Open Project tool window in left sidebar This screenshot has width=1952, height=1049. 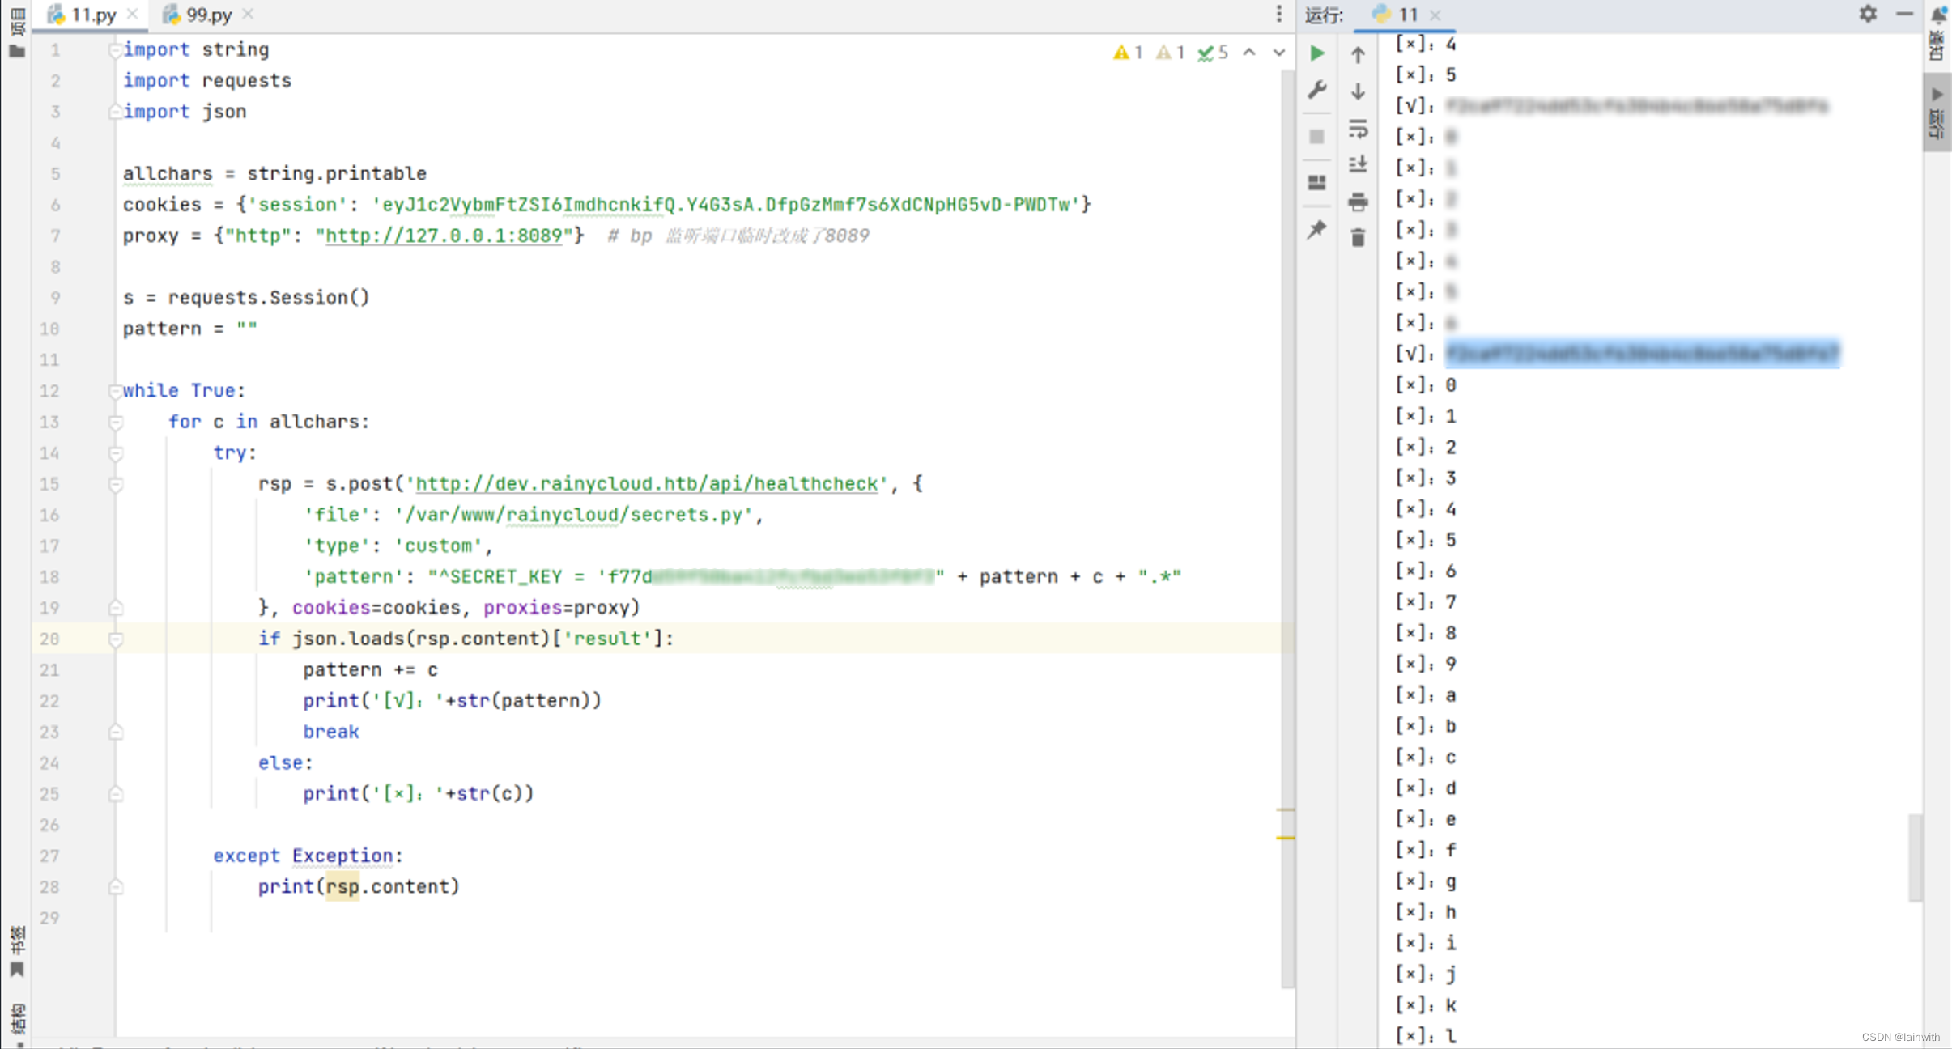coord(17,32)
